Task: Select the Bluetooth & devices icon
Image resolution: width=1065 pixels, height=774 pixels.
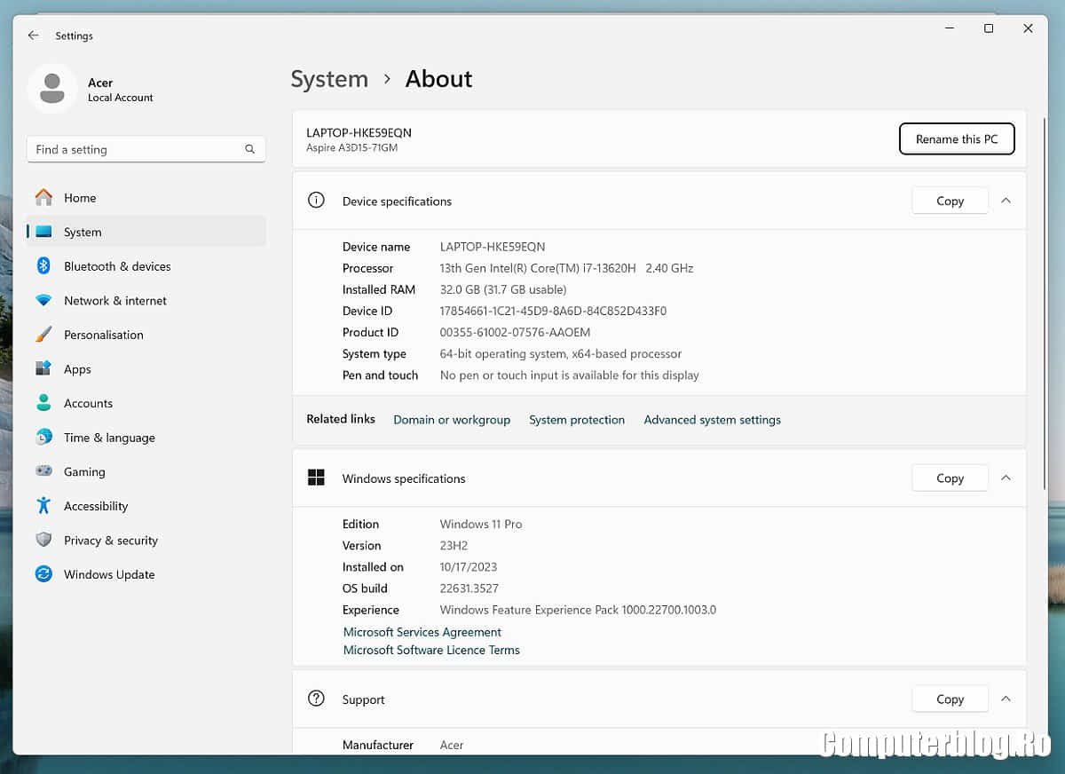Action: point(43,266)
